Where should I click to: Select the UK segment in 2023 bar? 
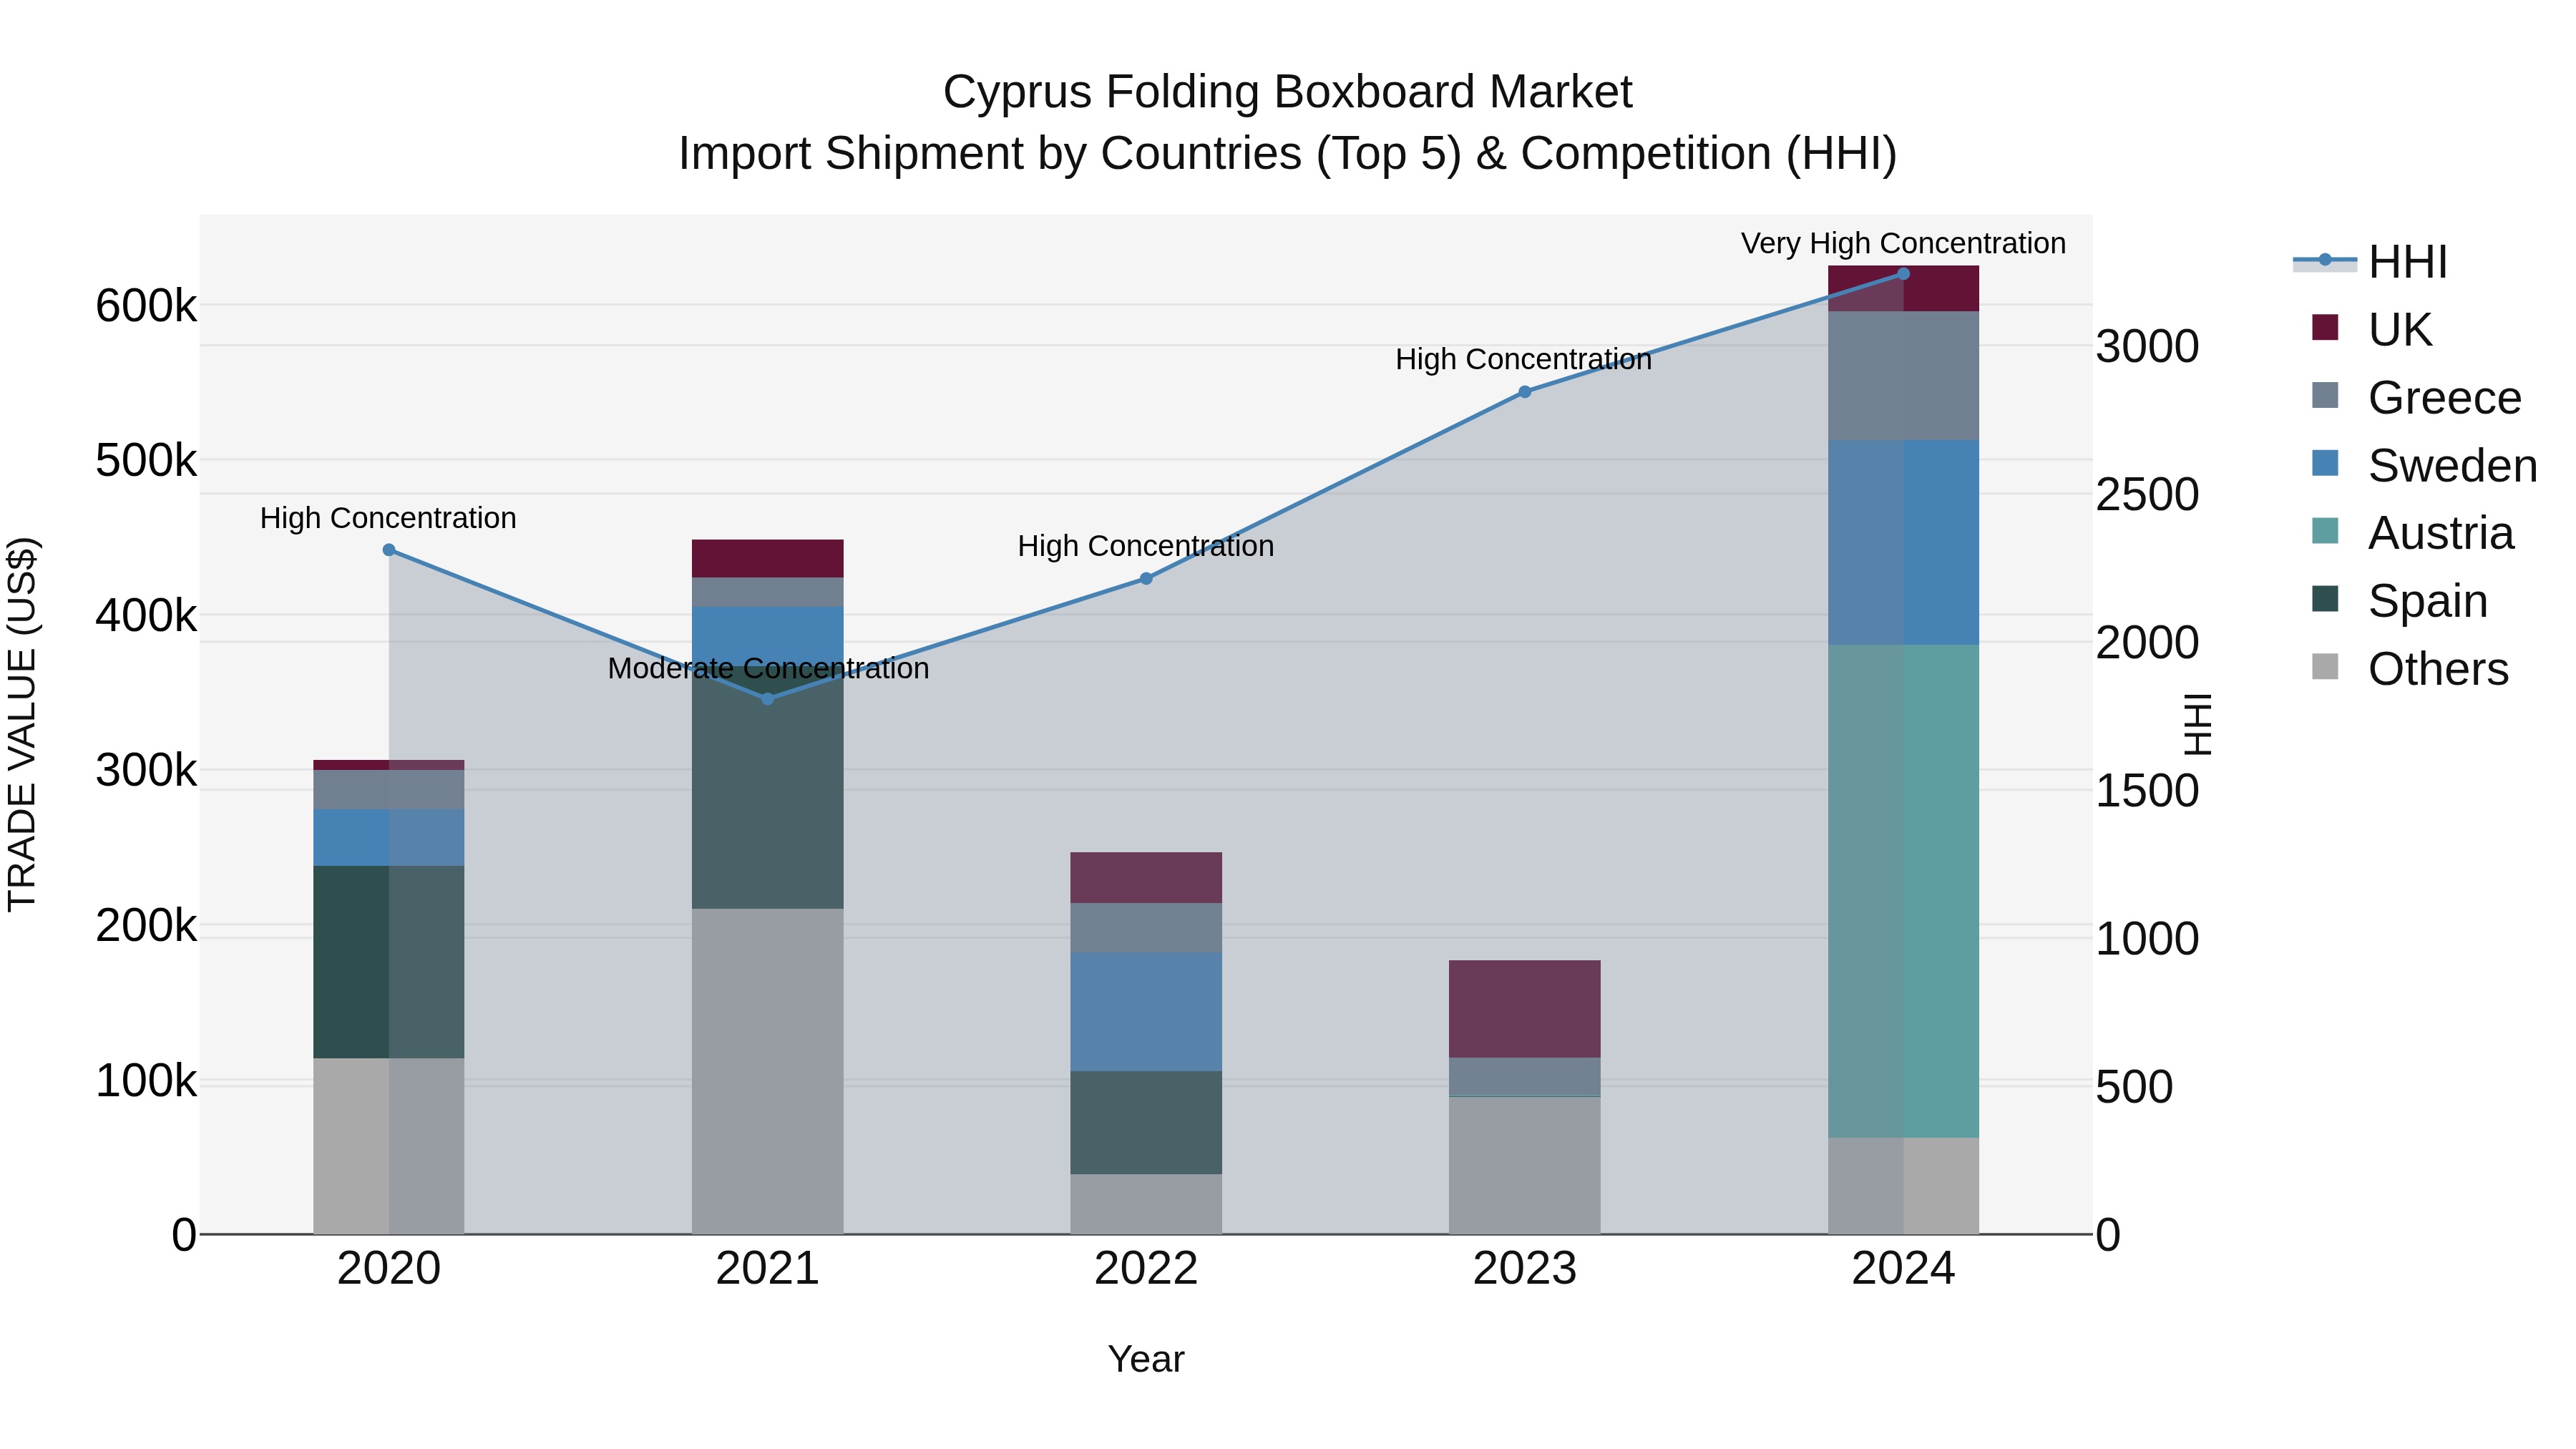[x=1525, y=1009]
